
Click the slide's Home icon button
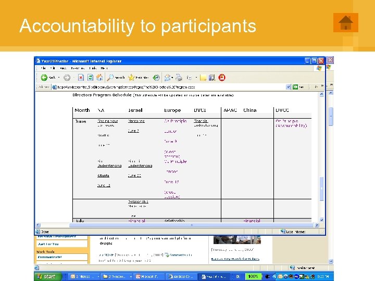[346, 23]
